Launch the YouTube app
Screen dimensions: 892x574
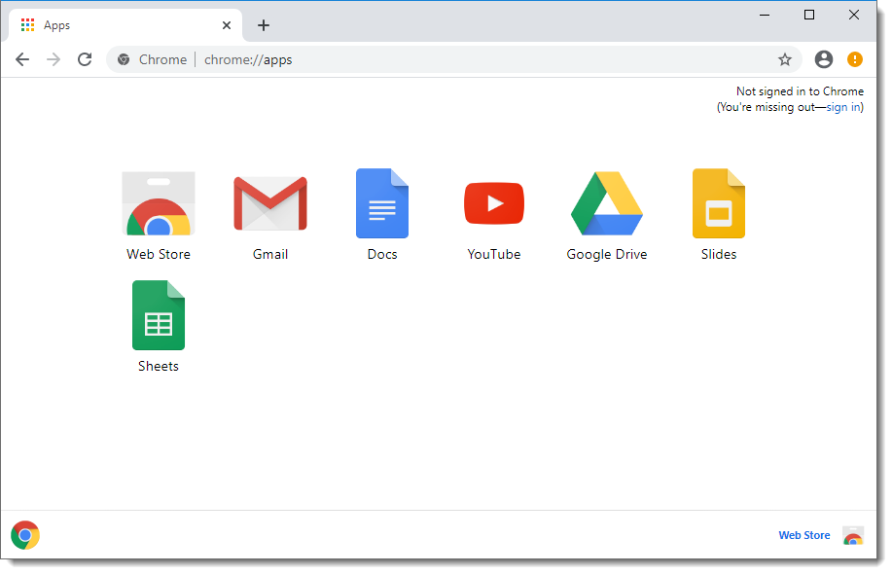(x=494, y=203)
